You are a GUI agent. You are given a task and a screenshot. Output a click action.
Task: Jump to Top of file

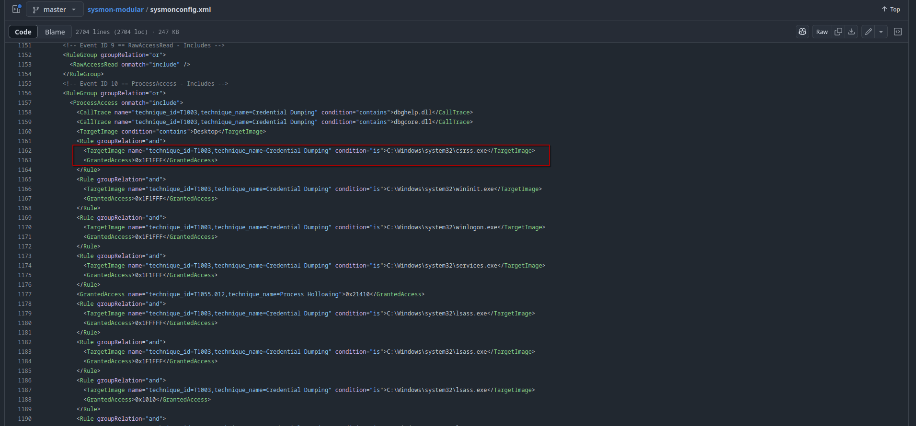pos(891,10)
